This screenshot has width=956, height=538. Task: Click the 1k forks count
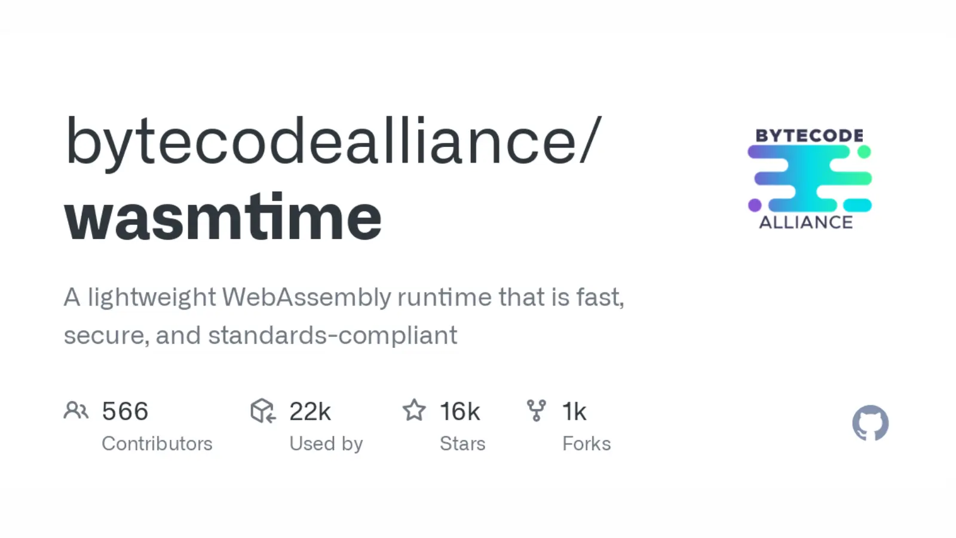(x=574, y=411)
